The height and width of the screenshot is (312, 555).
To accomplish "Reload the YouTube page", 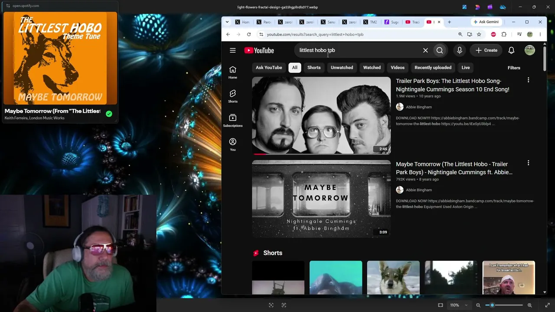I will 249,34.
